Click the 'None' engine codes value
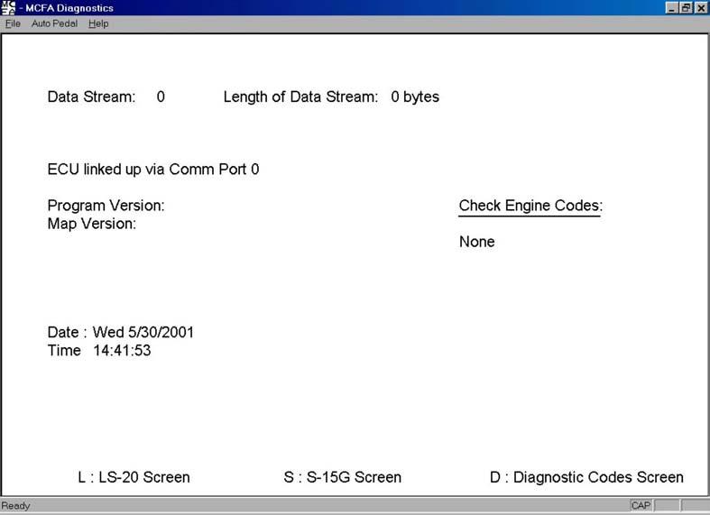The image size is (710, 515). 477,242
